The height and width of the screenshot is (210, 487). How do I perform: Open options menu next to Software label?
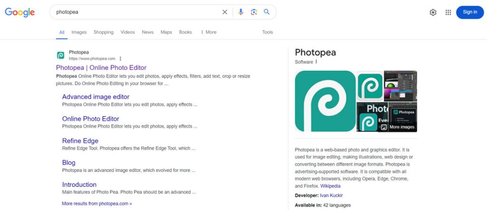click(x=316, y=62)
